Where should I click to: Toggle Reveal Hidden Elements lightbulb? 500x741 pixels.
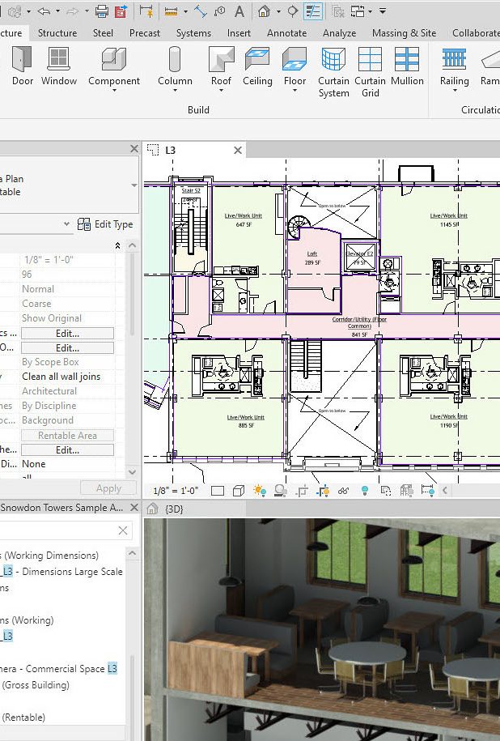click(x=364, y=490)
